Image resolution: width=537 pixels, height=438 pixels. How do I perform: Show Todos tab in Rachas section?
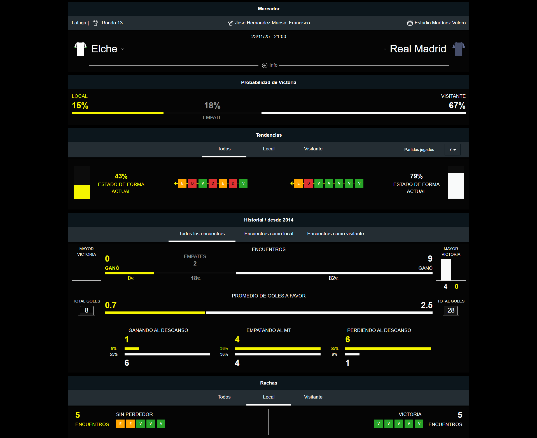point(224,397)
